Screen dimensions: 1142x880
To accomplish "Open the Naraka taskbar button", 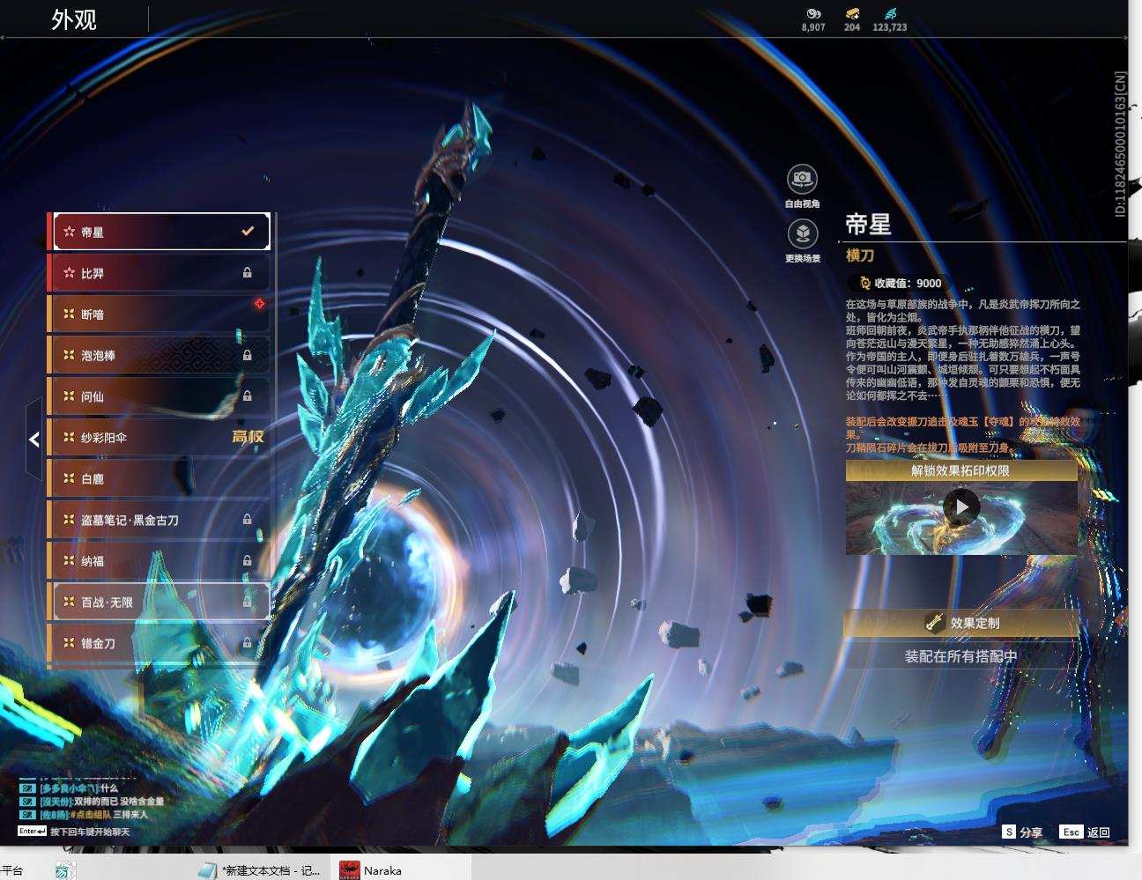I will [x=401, y=869].
